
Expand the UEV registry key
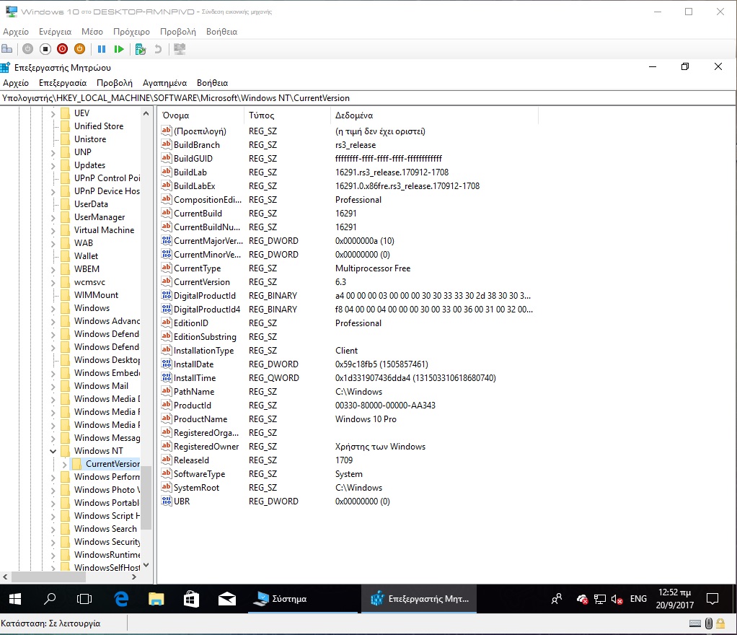[53, 113]
